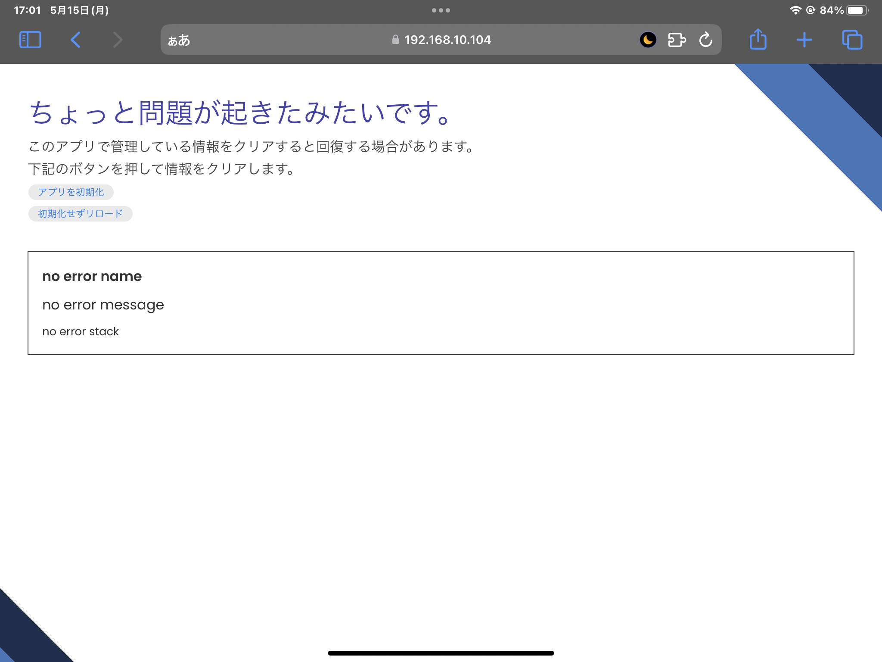Open the Safari sidebar
882x662 pixels.
[30, 39]
